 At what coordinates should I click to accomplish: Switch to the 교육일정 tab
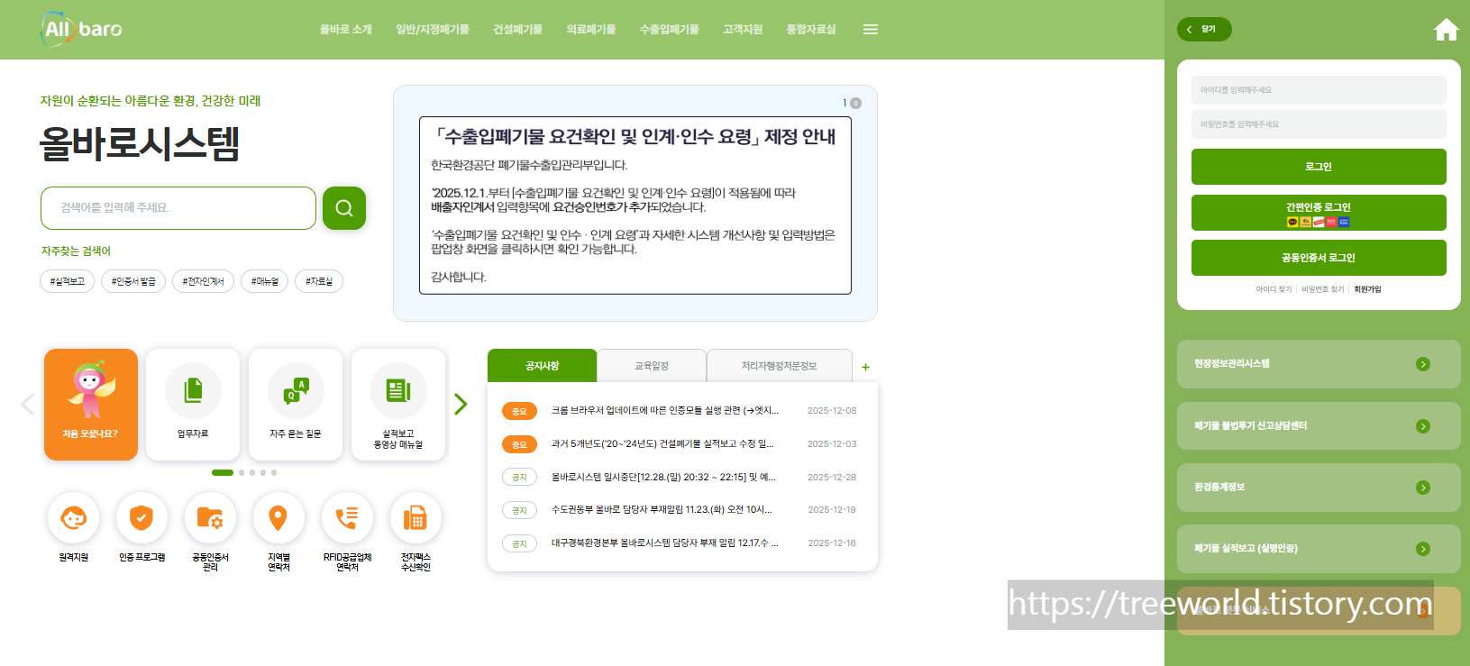pos(652,366)
